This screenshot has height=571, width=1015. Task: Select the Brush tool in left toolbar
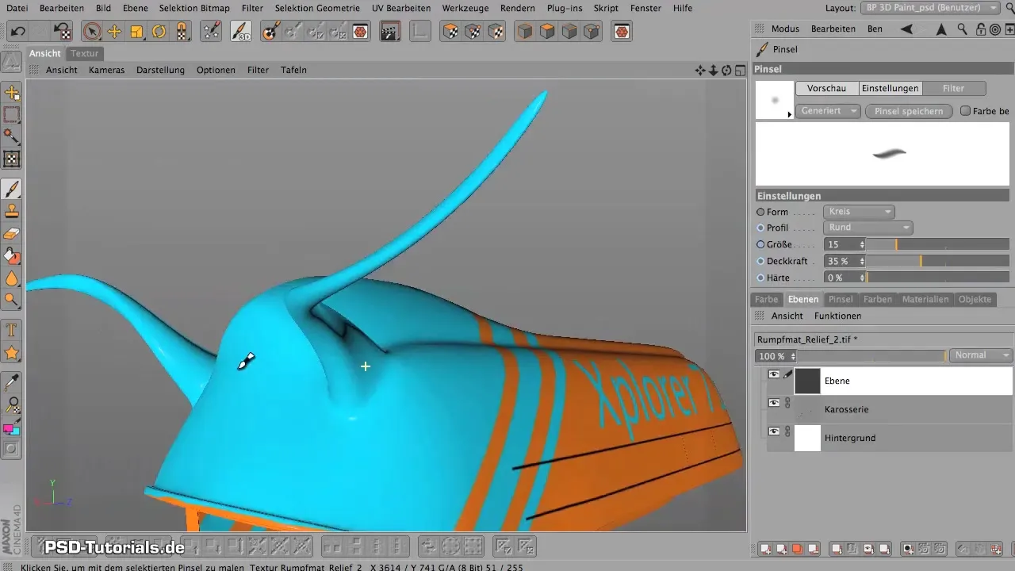(12, 189)
